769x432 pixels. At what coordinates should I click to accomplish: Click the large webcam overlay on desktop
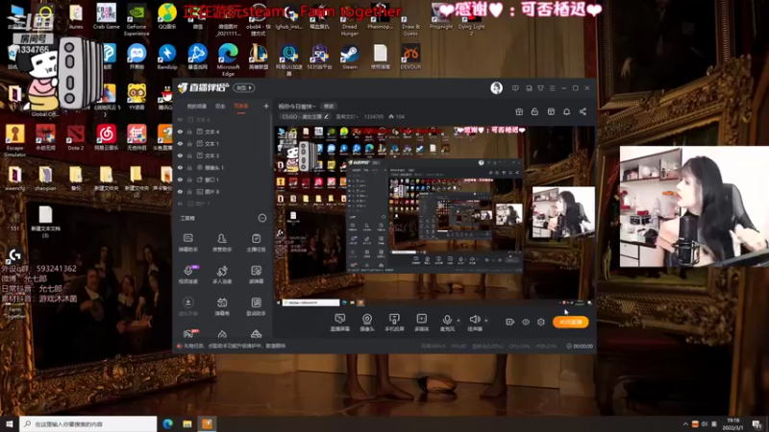click(x=694, y=206)
